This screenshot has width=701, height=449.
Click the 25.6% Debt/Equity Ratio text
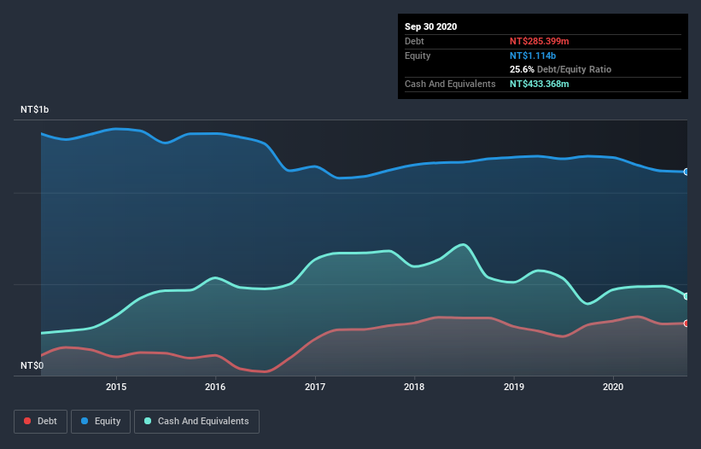[560, 69]
